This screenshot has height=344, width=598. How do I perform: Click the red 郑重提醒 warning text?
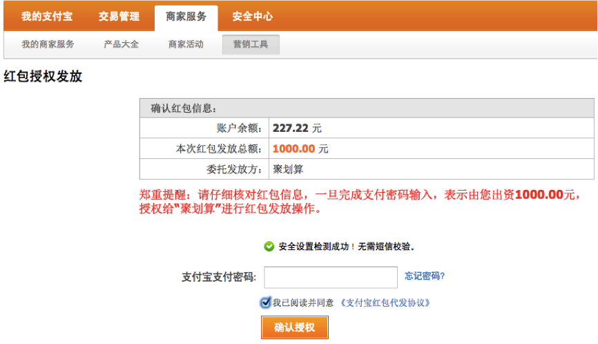(360, 202)
